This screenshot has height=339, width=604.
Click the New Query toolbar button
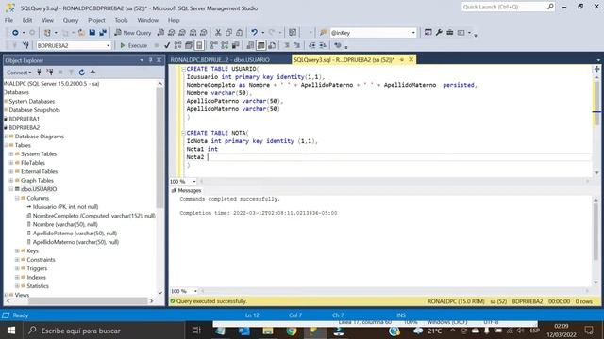pyautogui.click(x=132, y=33)
